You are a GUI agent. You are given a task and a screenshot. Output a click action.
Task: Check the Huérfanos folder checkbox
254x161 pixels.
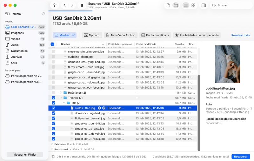(53, 93)
